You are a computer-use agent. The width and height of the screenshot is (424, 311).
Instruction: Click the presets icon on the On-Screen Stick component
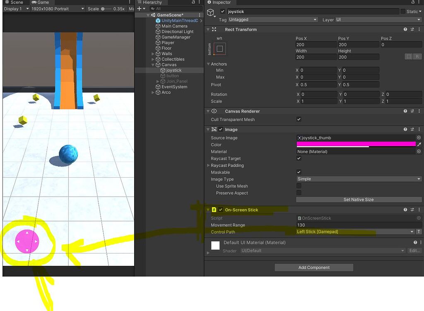412,210
